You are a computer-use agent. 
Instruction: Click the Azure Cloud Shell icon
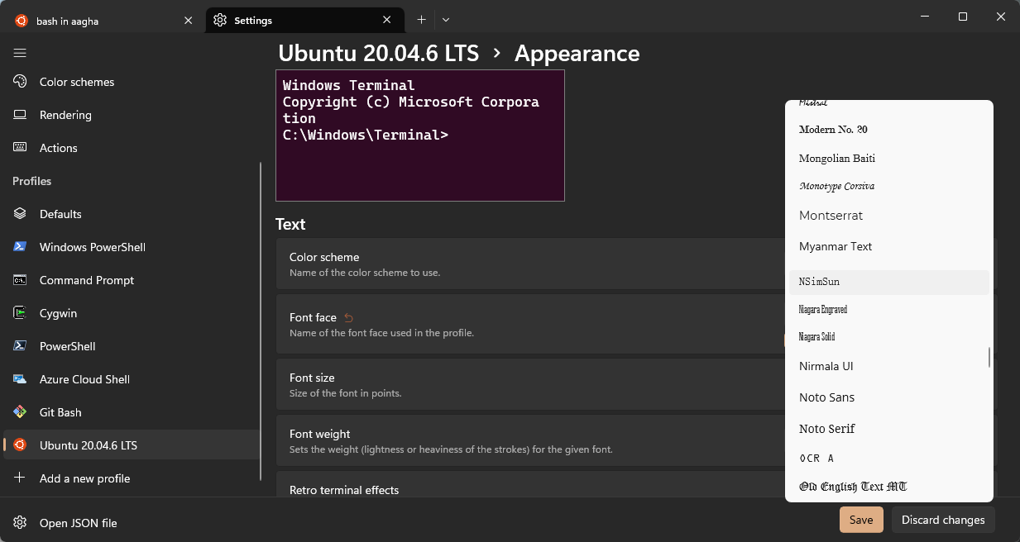(20, 379)
